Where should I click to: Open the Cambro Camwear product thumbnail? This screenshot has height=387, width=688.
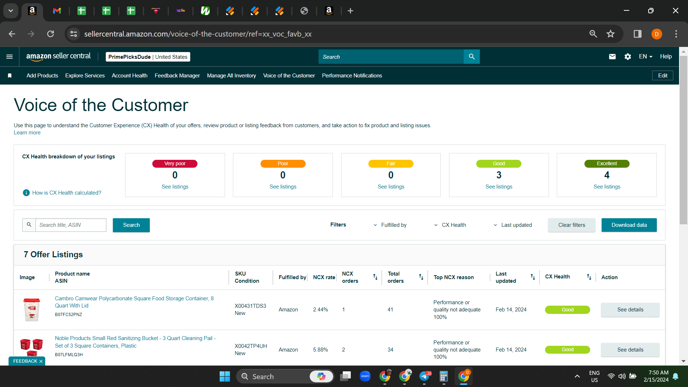tap(32, 310)
